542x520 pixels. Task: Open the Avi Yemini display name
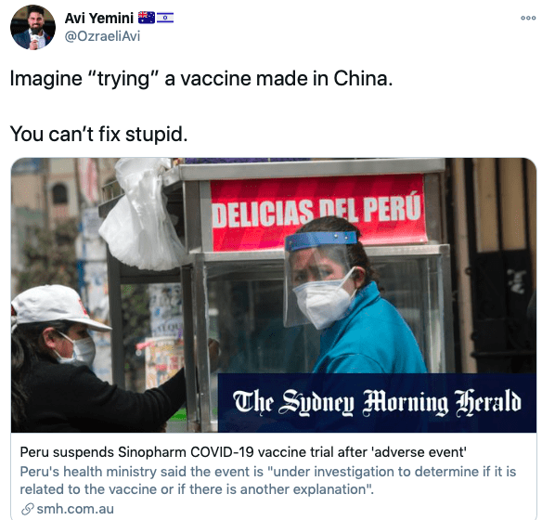[x=99, y=18]
